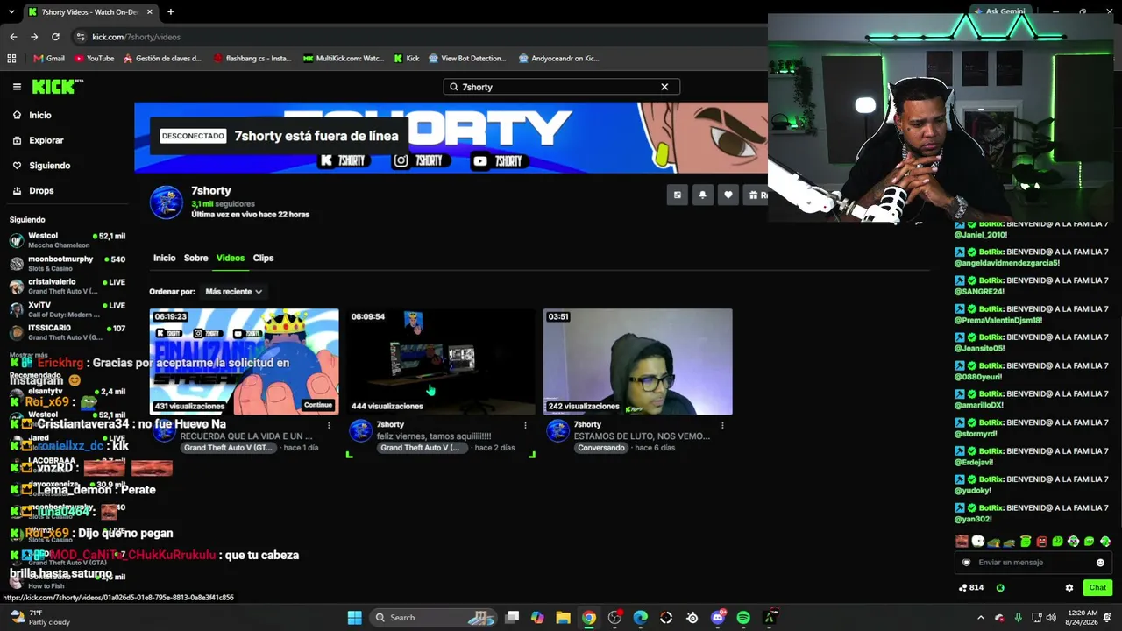Expand the Más reciente sort dropdown
The height and width of the screenshot is (631, 1122).
point(233,291)
